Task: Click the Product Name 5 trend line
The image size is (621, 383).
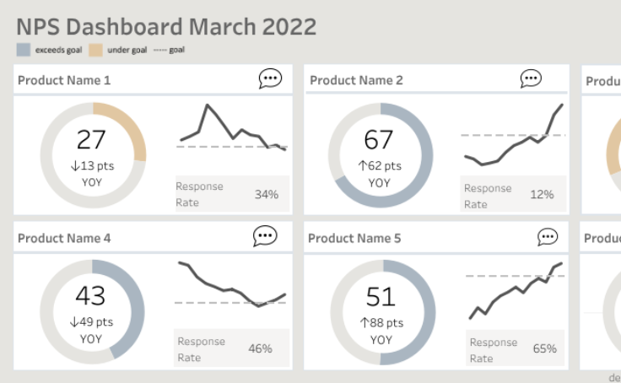Action: coord(515,291)
